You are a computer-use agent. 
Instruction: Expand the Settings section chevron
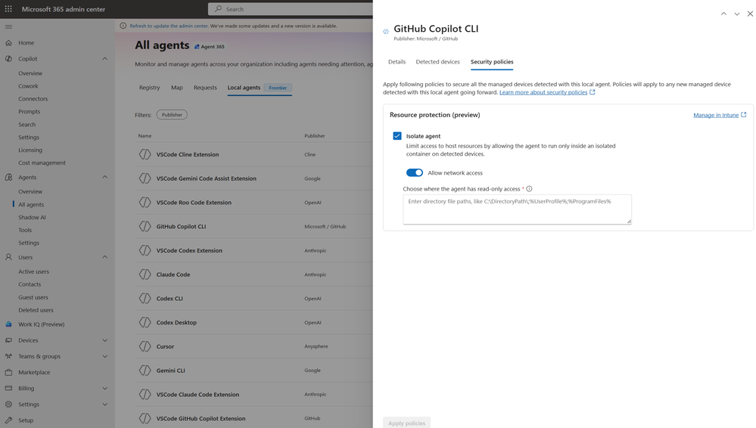(104, 405)
